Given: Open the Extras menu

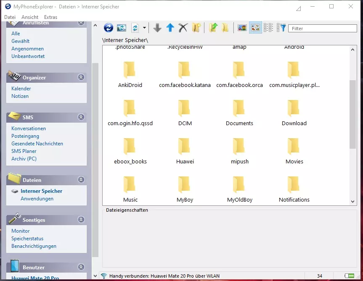Looking at the screenshot, I should click(x=51, y=17).
